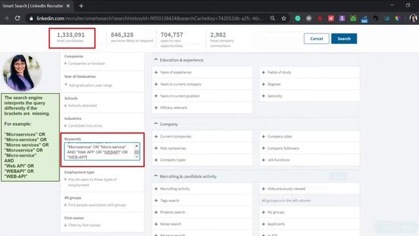Viewport: 419px width, 236px height.
Task: Close the Smart Search LinkedIn Recruiter tab
Action: (x=68, y=6)
